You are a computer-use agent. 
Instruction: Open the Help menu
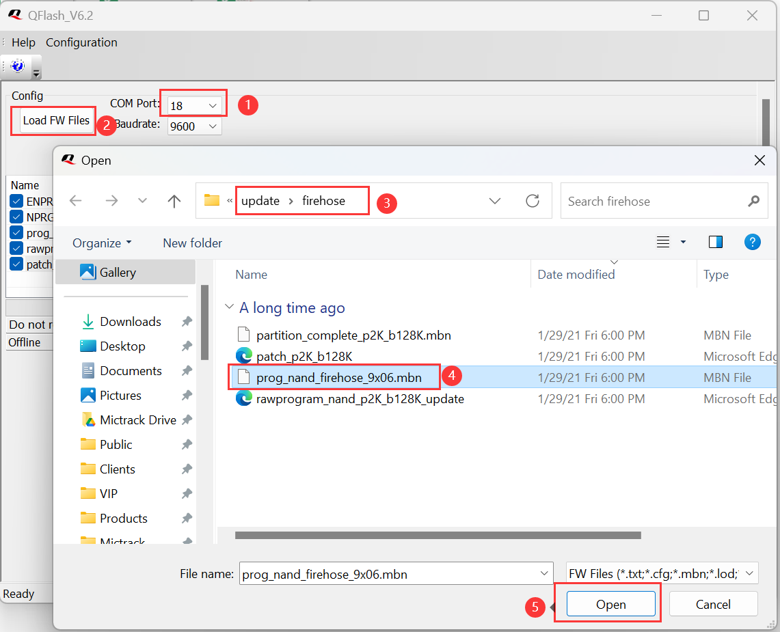23,42
